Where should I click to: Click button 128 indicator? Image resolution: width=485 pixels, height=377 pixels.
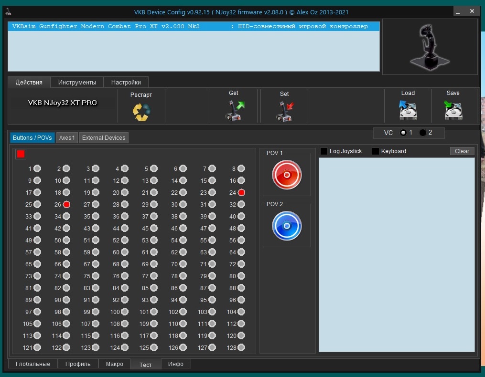pos(241,347)
